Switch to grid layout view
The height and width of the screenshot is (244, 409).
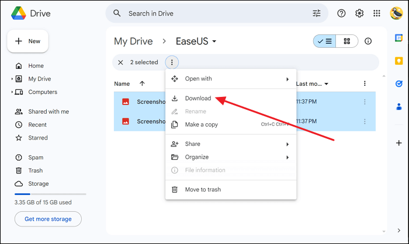click(347, 41)
